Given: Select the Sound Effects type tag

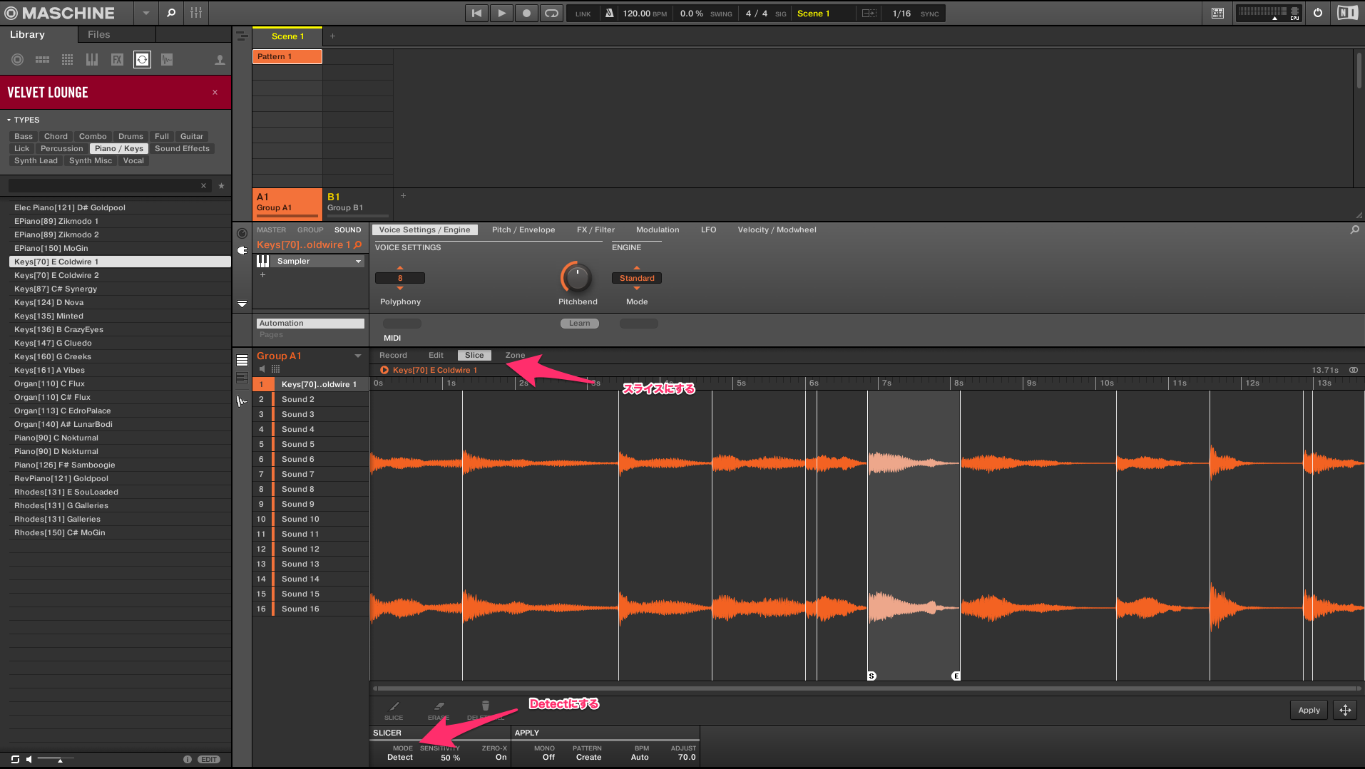Looking at the screenshot, I should pyautogui.click(x=182, y=148).
